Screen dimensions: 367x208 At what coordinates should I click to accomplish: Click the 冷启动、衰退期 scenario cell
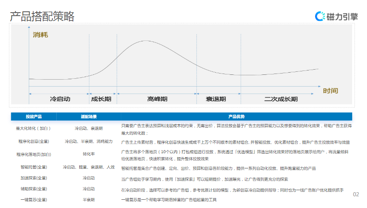coord(89,128)
